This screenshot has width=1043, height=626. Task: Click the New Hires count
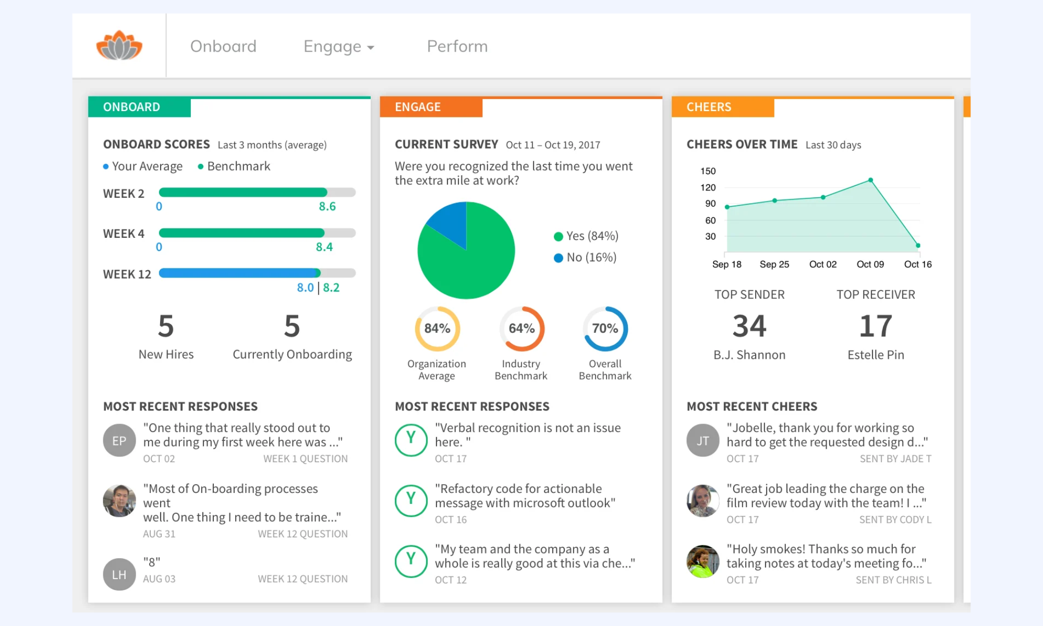[166, 326]
